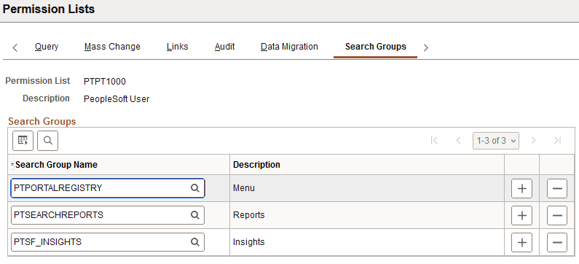579x264 pixels.
Task: Open the Links tab
Action: (x=177, y=47)
